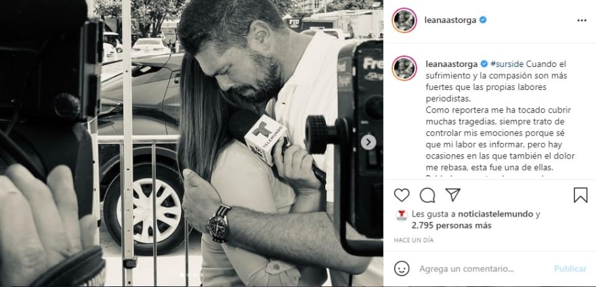Click the #surside hashtag
Screen dimensions: 596x287
(x=507, y=64)
